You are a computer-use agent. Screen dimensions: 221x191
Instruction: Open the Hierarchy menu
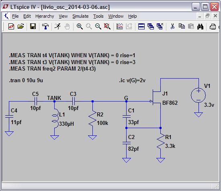click(x=45, y=16)
